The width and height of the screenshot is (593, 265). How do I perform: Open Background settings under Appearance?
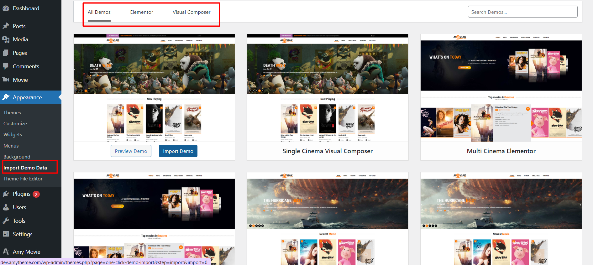(17, 157)
